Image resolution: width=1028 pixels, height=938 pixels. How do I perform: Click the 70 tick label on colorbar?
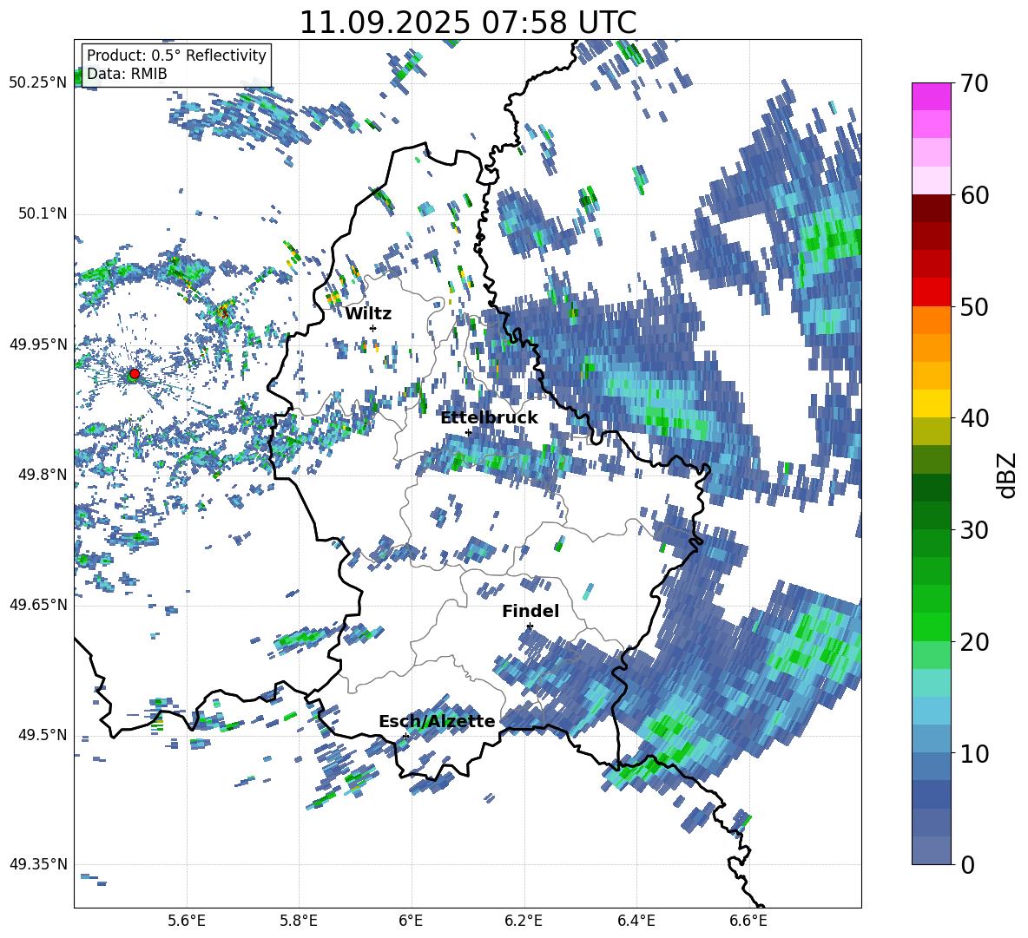pos(973,83)
